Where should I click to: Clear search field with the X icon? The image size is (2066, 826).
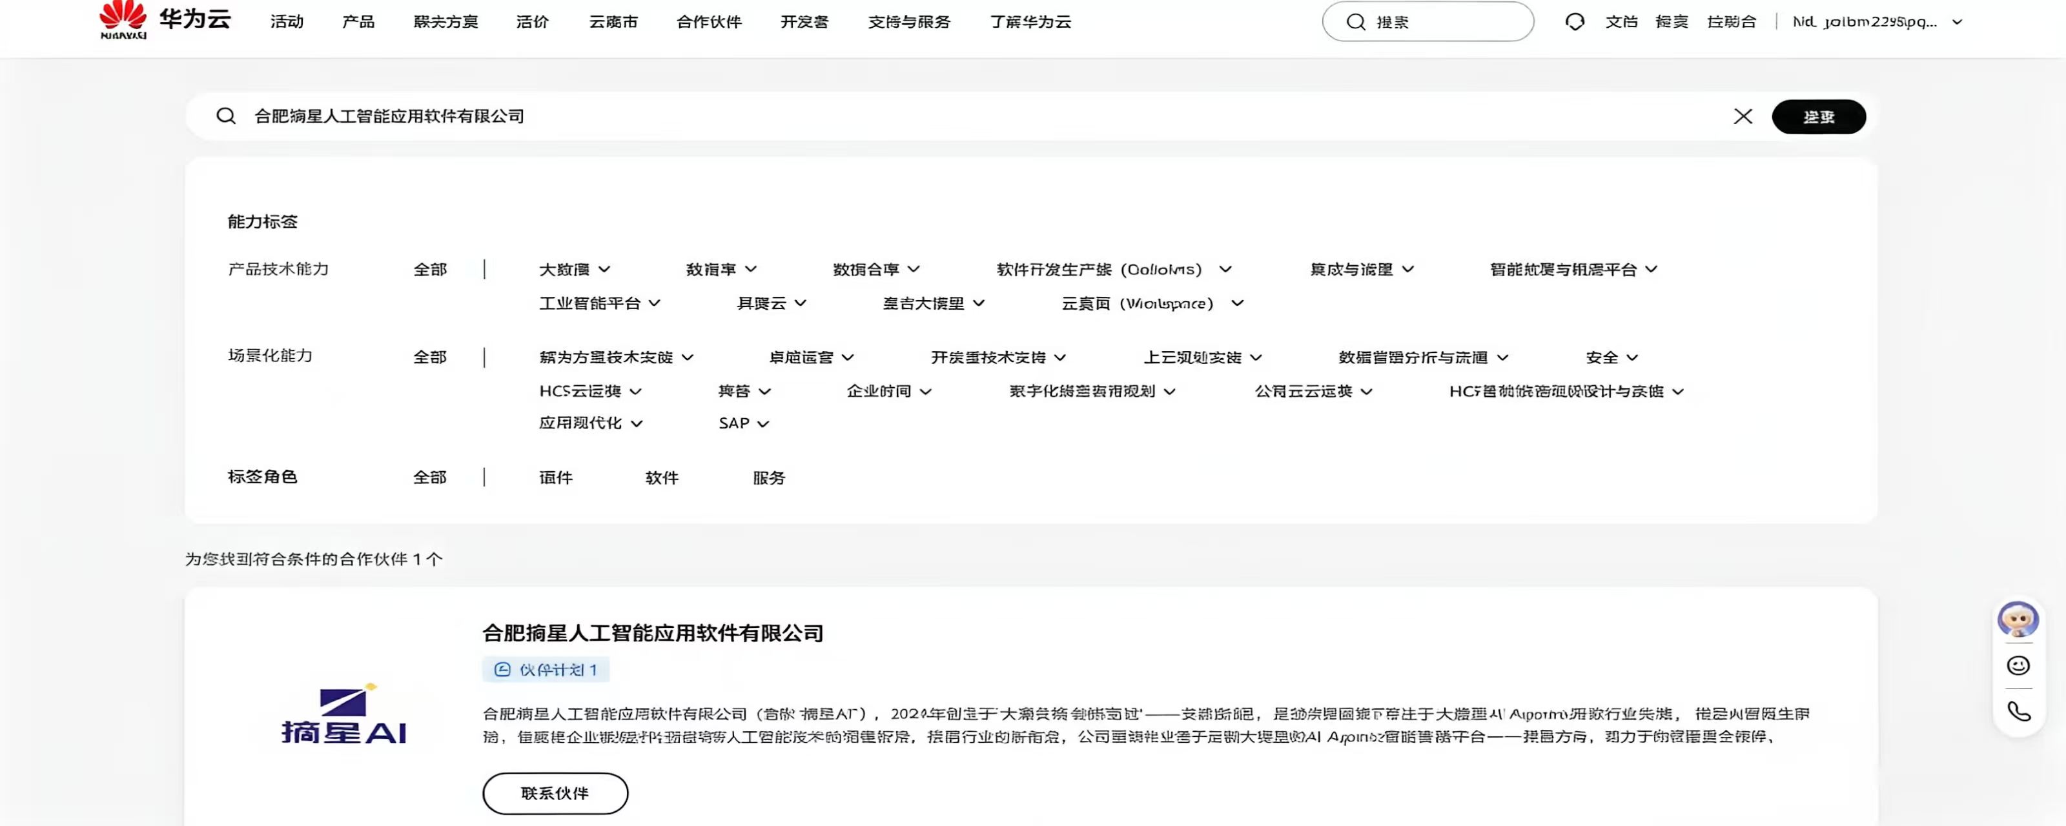point(1743,116)
